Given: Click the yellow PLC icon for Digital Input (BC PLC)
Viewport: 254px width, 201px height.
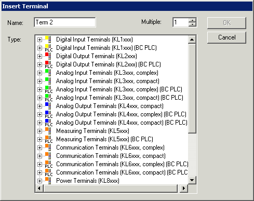Looking at the screenshot, I should (x=48, y=48).
